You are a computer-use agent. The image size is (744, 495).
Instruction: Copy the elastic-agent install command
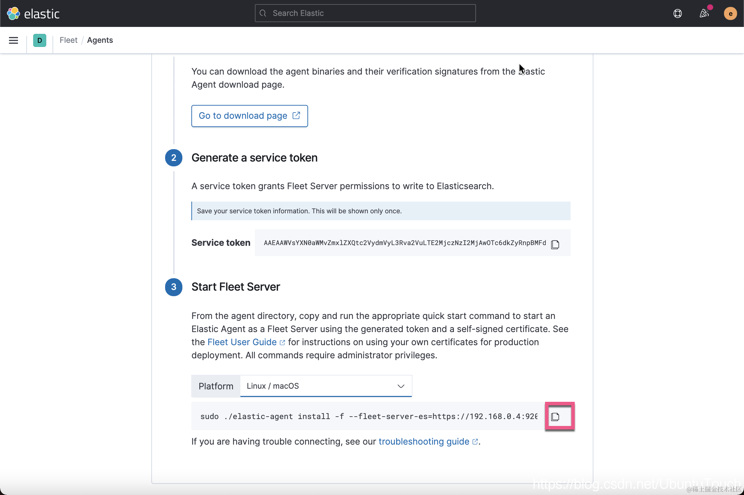click(555, 417)
